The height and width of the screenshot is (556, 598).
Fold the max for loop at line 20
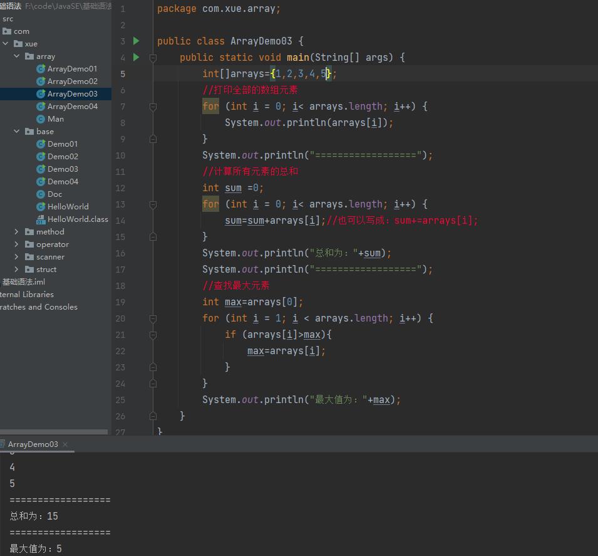[153, 318]
